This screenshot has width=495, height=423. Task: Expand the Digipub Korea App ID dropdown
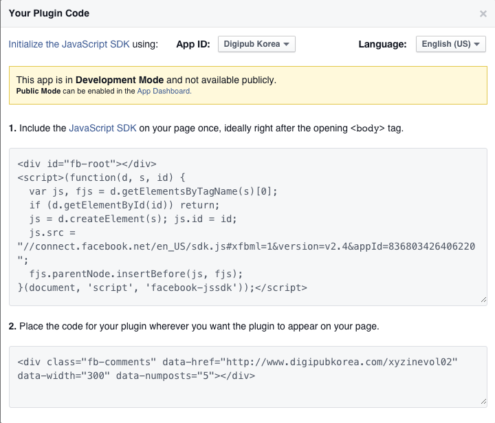tap(256, 44)
